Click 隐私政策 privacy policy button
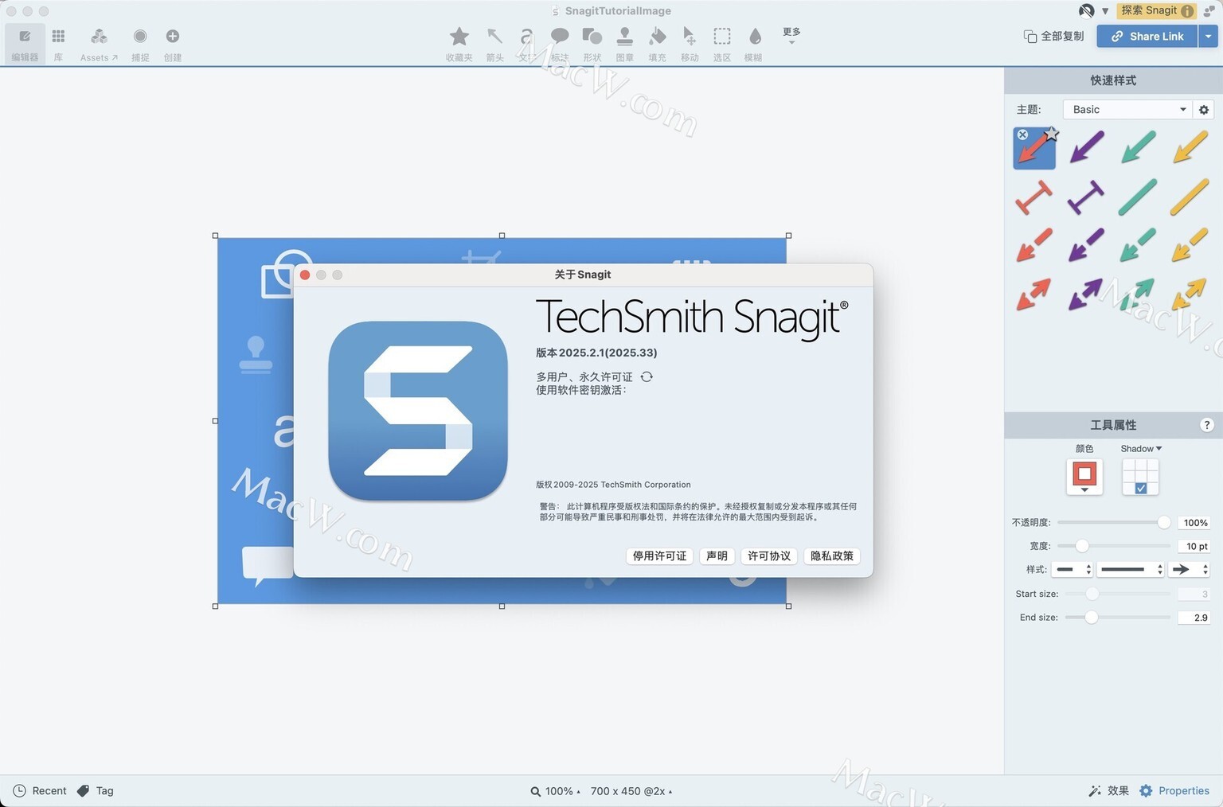This screenshot has height=807, width=1223. tap(832, 556)
